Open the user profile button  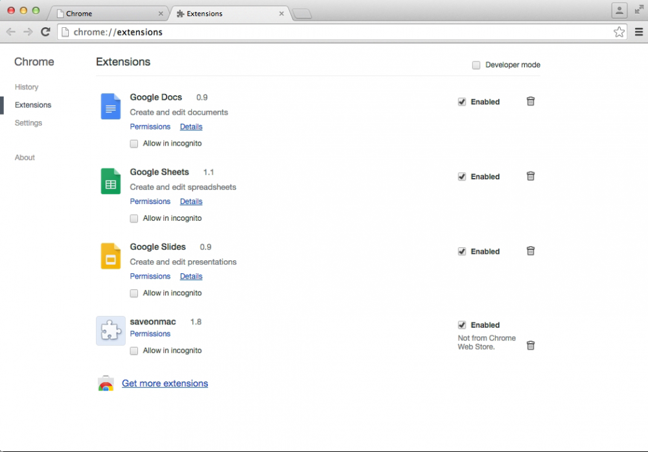pos(619,10)
